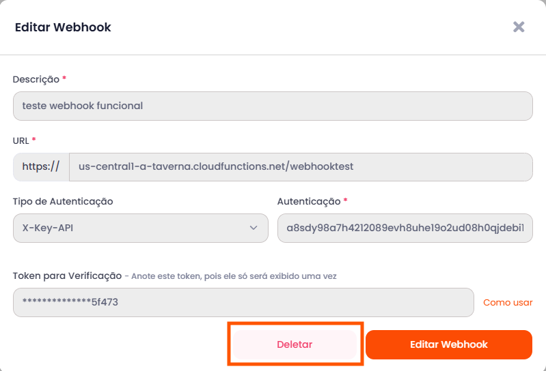
Task: Click the Descrição label
Action: pyautogui.click(x=36, y=79)
